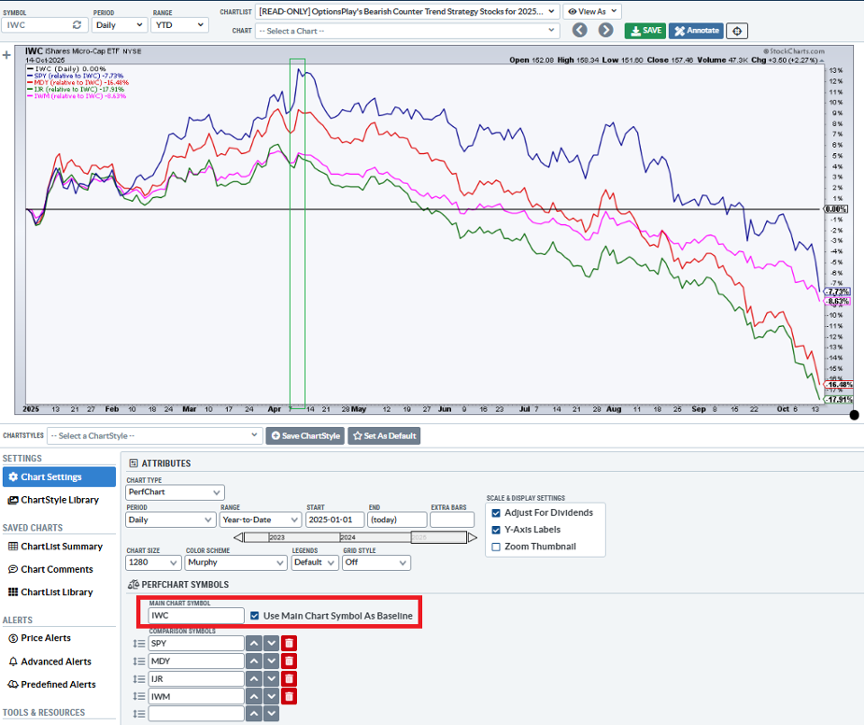Open Advanced Alerts in sidebar

point(50,661)
